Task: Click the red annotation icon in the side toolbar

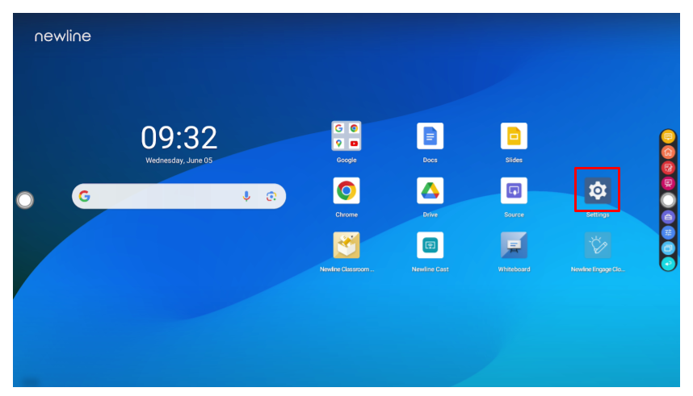Action: (668, 168)
